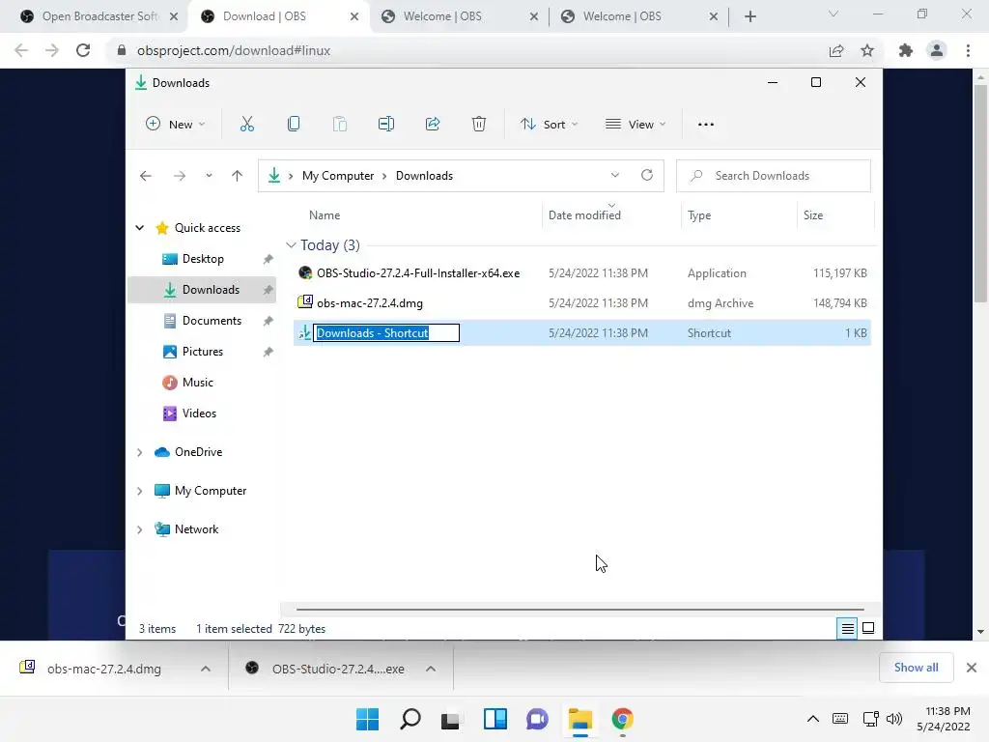The height and width of the screenshot is (742, 989).
Task: Click the Share icon in Explorer toolbar
Action: click(433, 125)
